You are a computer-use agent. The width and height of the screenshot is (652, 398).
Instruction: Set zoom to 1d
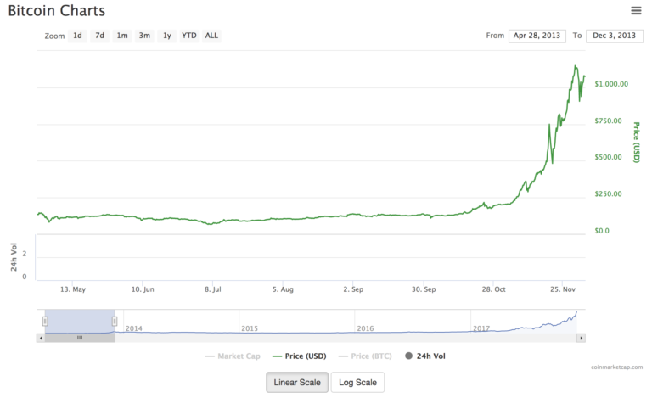click(77, 36)
